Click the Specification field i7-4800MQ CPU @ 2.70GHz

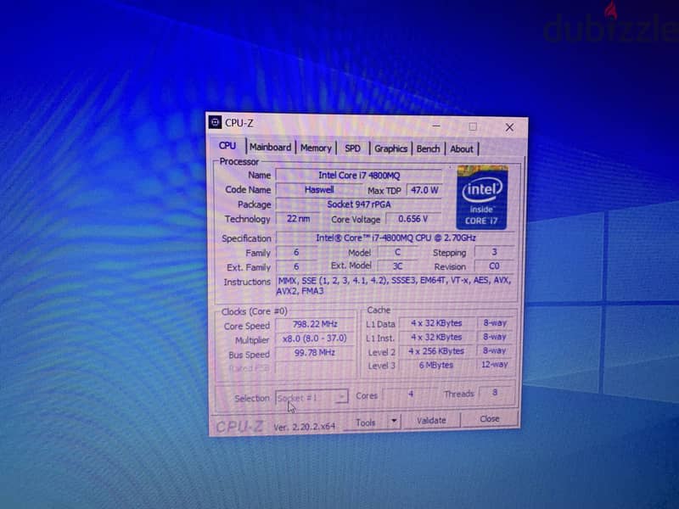pyautogui.click(x=396, y=238)
